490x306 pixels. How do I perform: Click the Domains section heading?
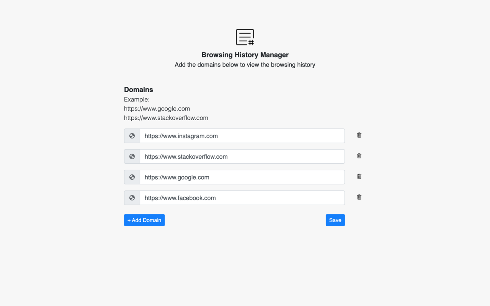[139, 90]
